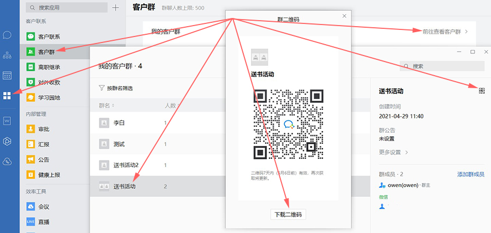Viewport: 491px width, 233px height.
Task: Expand 更多设置 chevron in details panel
Action: pos(406,152)
